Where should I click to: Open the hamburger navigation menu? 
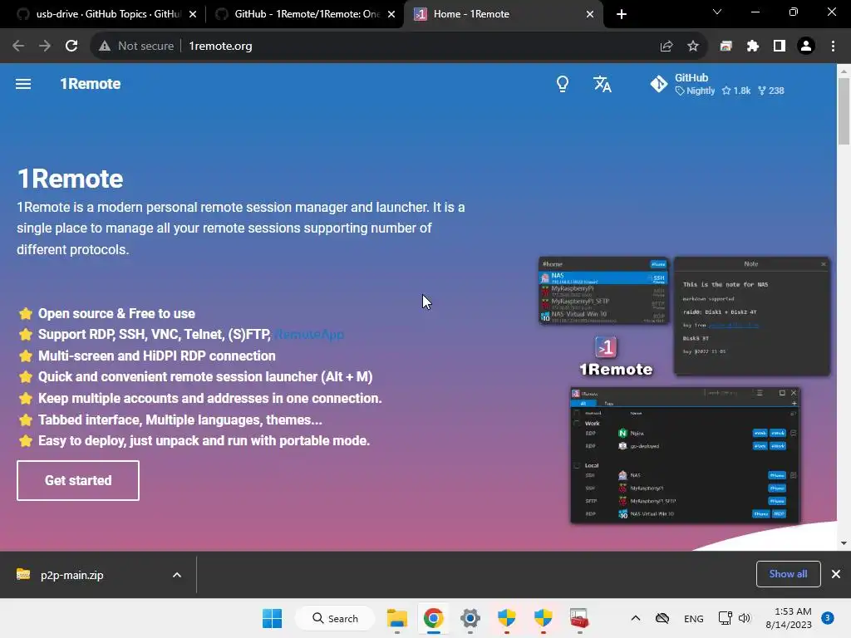22,84
